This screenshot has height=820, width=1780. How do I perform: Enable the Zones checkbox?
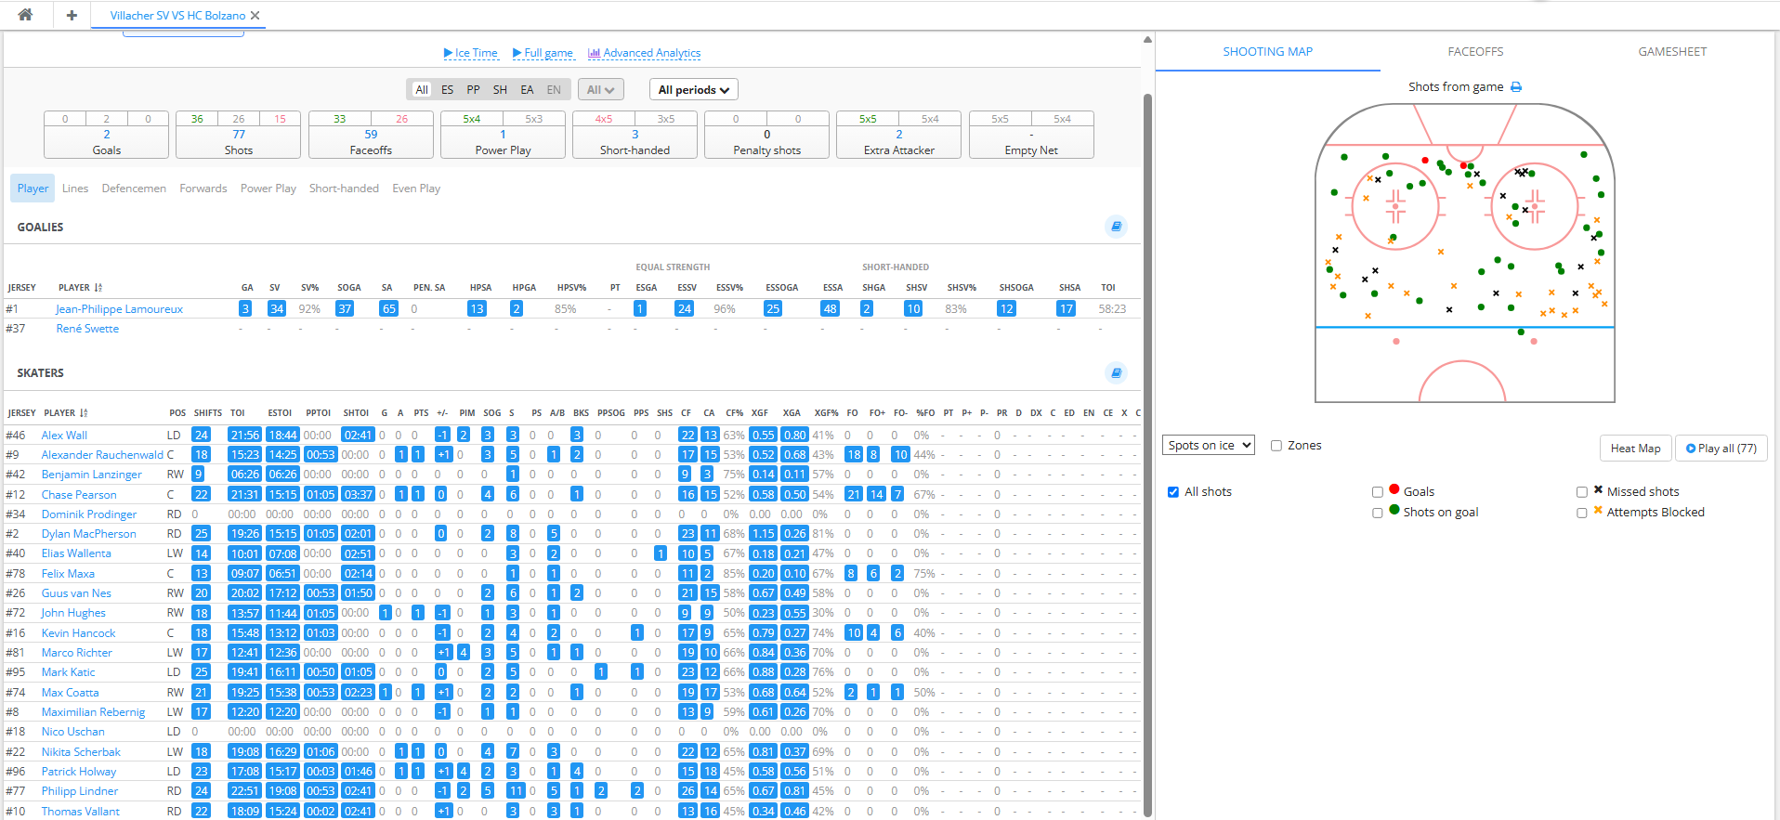[x=1276, y=446]
